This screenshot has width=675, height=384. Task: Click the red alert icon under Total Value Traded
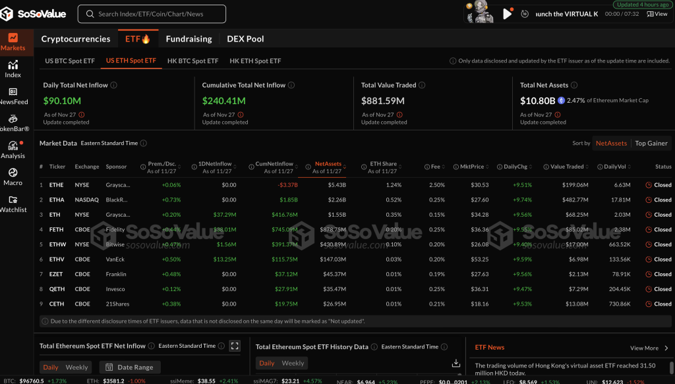coord(399,115)
